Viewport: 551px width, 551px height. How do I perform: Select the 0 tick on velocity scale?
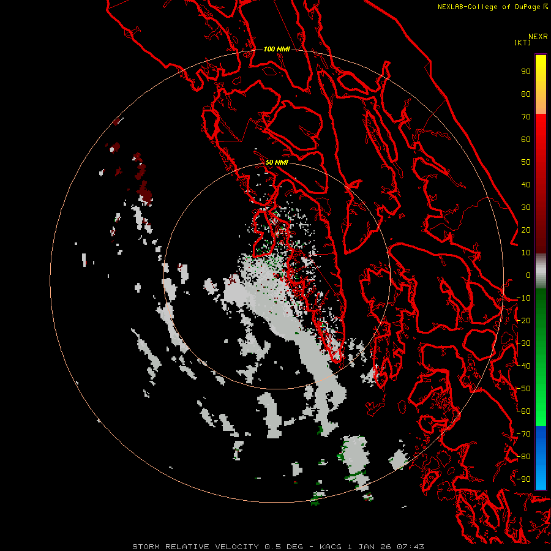tap(528, 275)
